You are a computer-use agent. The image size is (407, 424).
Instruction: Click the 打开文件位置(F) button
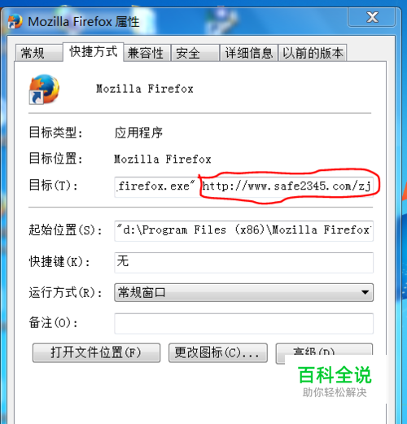tap(96, 352)
